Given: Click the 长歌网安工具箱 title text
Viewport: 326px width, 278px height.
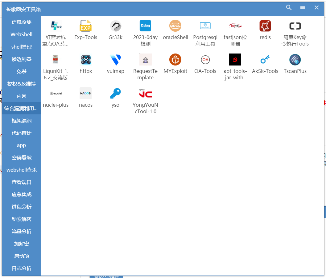Looking at the screenshot, I should pos(23,9).
